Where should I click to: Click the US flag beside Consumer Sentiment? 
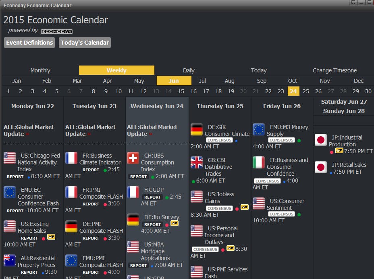tap(259, 203)
